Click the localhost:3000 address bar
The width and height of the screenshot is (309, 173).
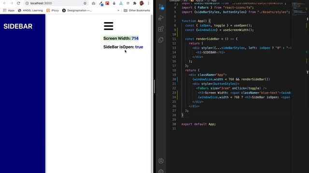(56, 3)
